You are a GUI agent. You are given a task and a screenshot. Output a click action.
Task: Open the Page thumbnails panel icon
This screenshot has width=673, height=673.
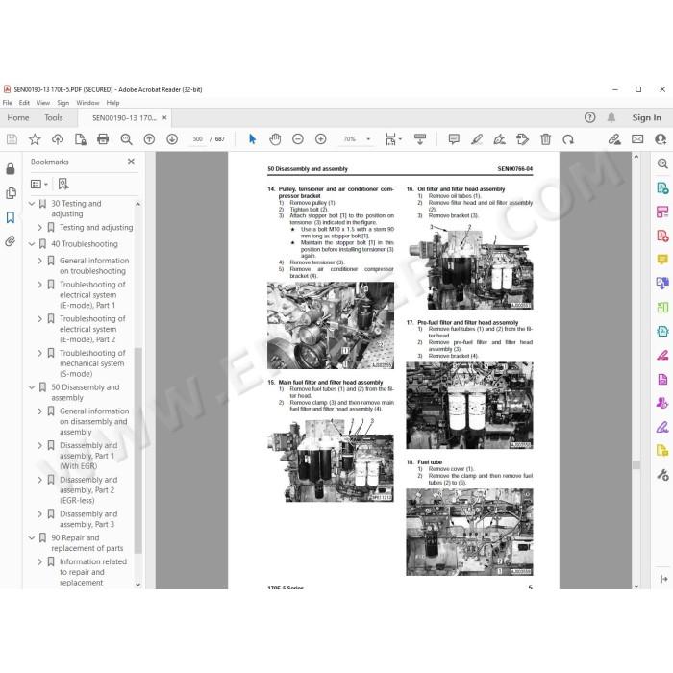click(11, 193)
